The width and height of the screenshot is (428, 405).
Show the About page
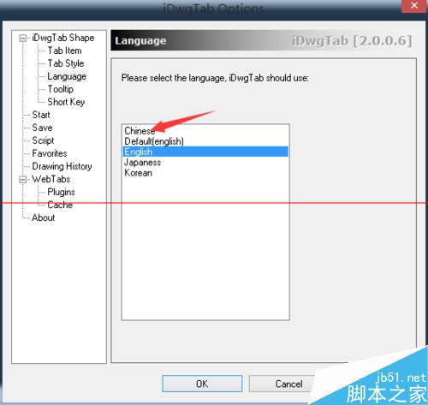pyautogui.click(x=44, y=217)
